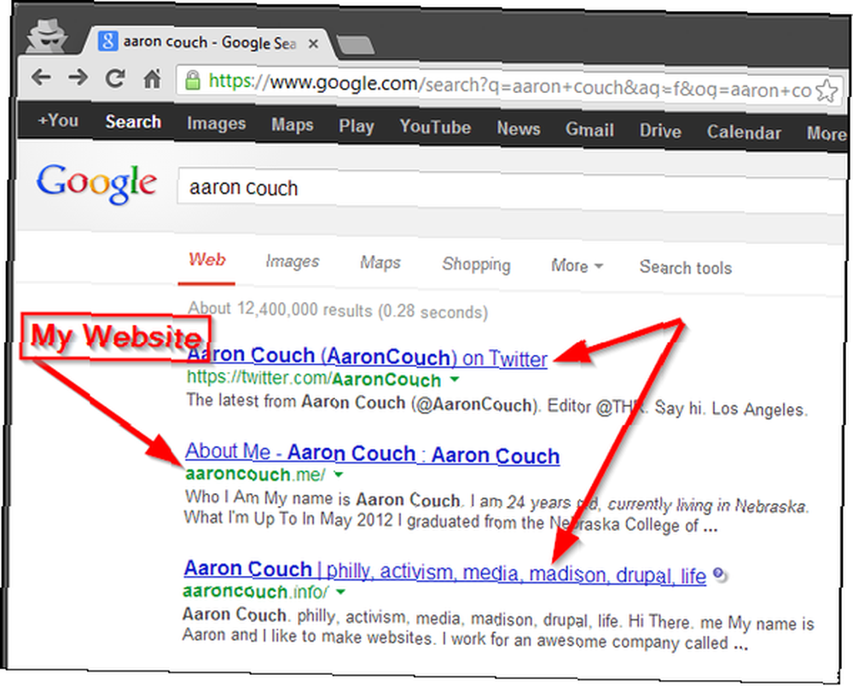Select the Web results tab
This screenshot has width=853, height=686.
click(206, 259)
